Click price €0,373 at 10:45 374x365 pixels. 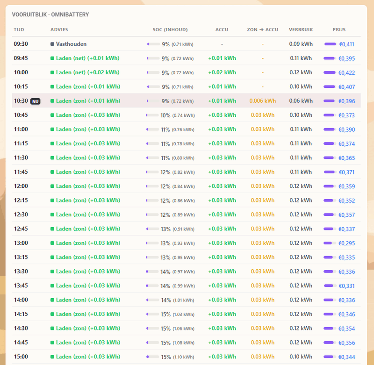tap(347, 115)
